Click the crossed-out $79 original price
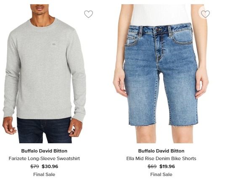Image resolution: width=233 pixels, height=179 pixels. click(x=34, y=166)
